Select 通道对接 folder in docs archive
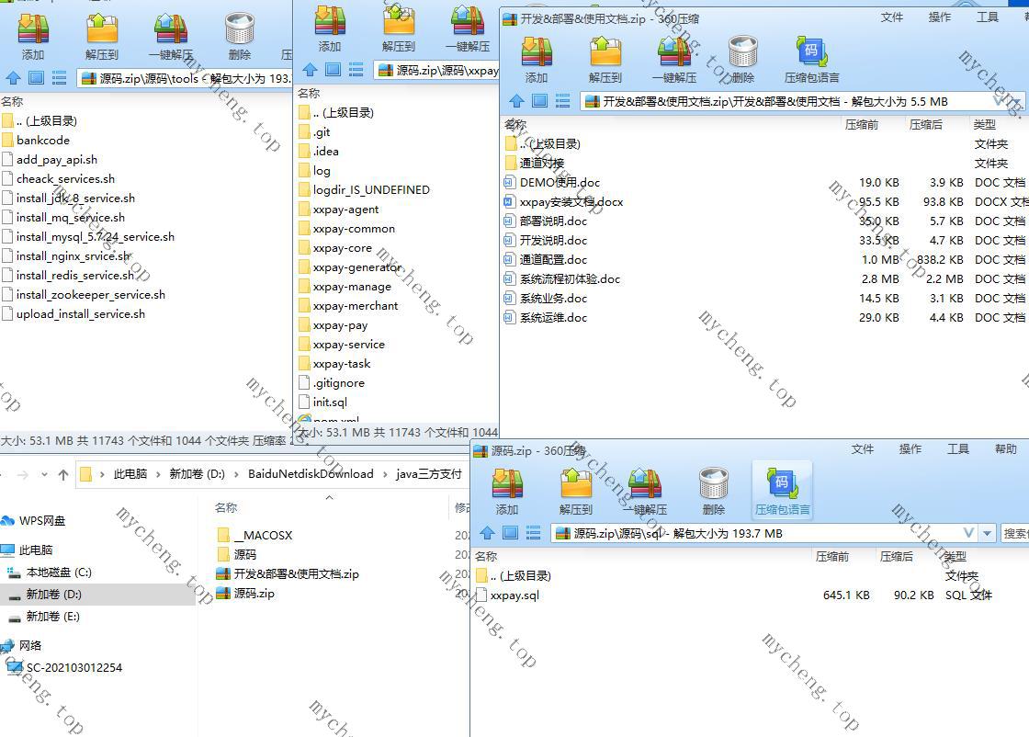The height and width of the screenshot is (737, 1029). pyautogui.click(x=541, y=163)
